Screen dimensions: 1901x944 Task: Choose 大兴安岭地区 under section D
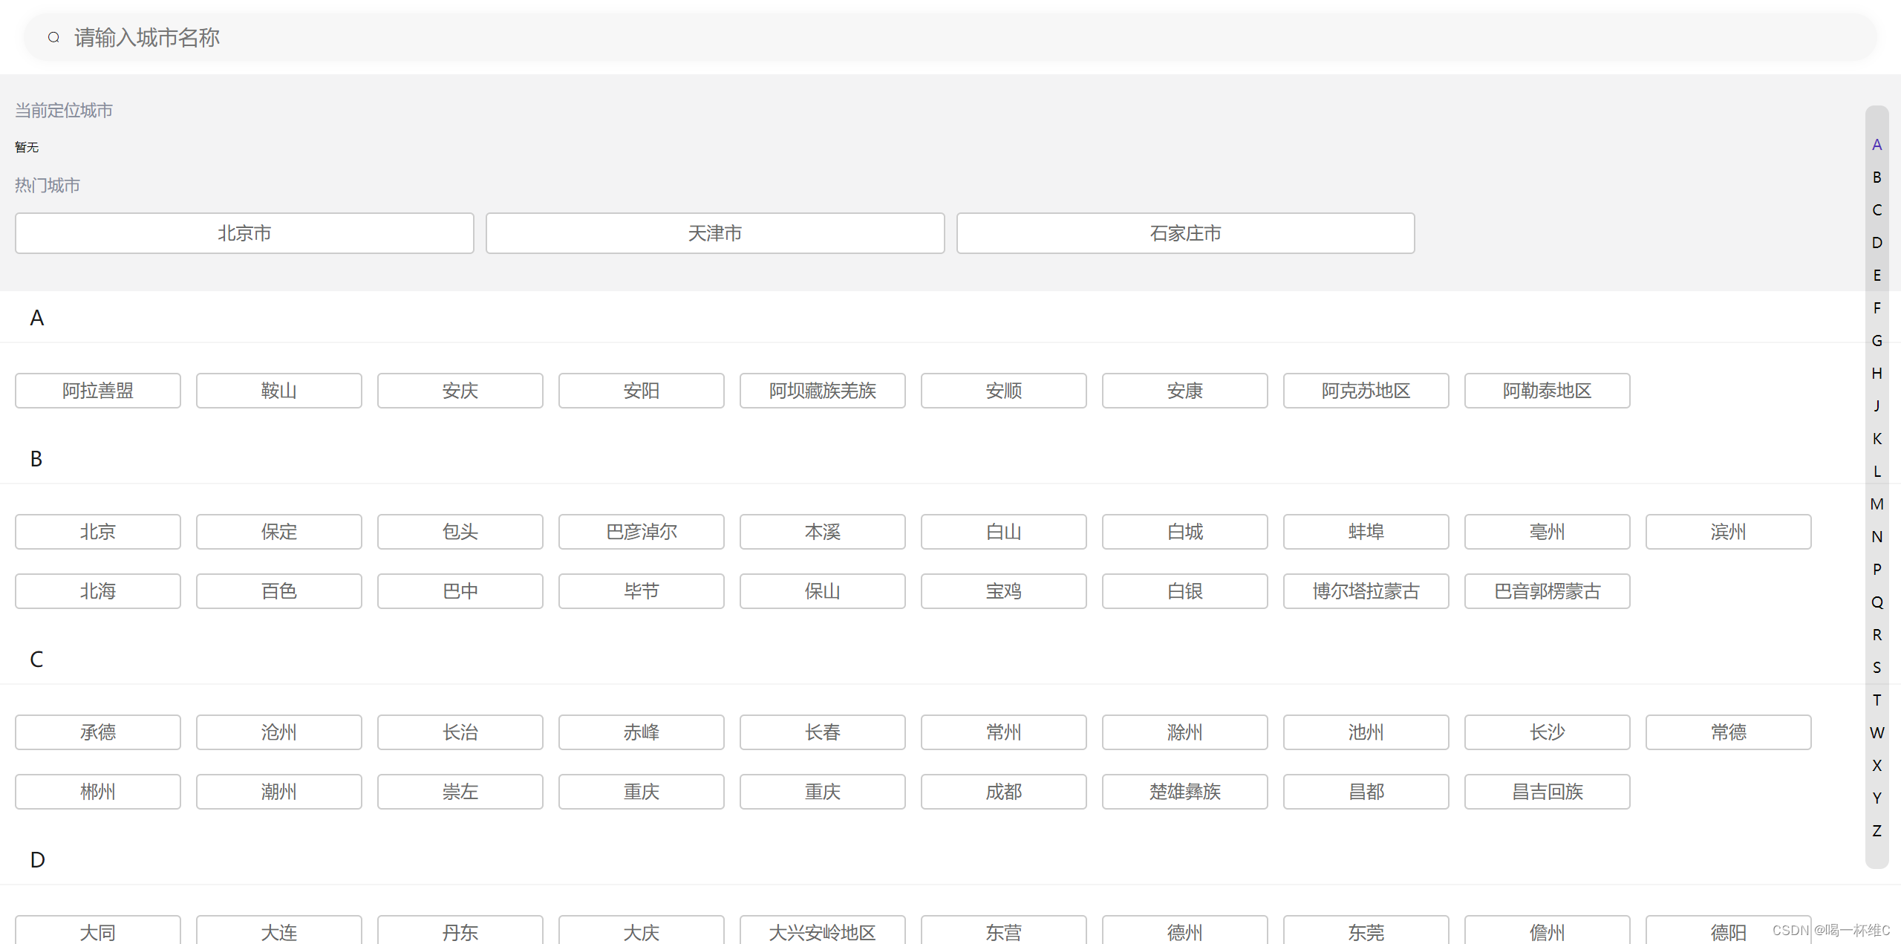click(823, 930)
